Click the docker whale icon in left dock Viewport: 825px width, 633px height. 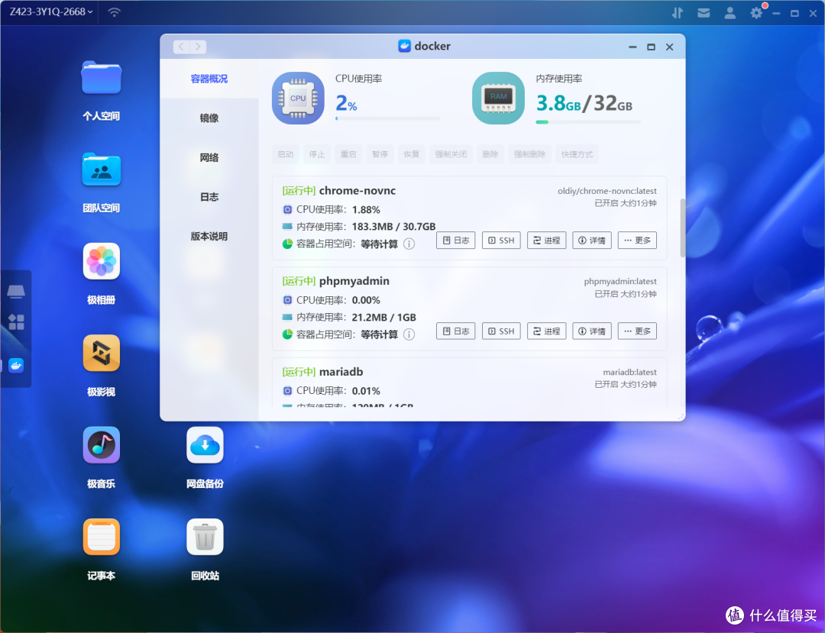(16, 366)
